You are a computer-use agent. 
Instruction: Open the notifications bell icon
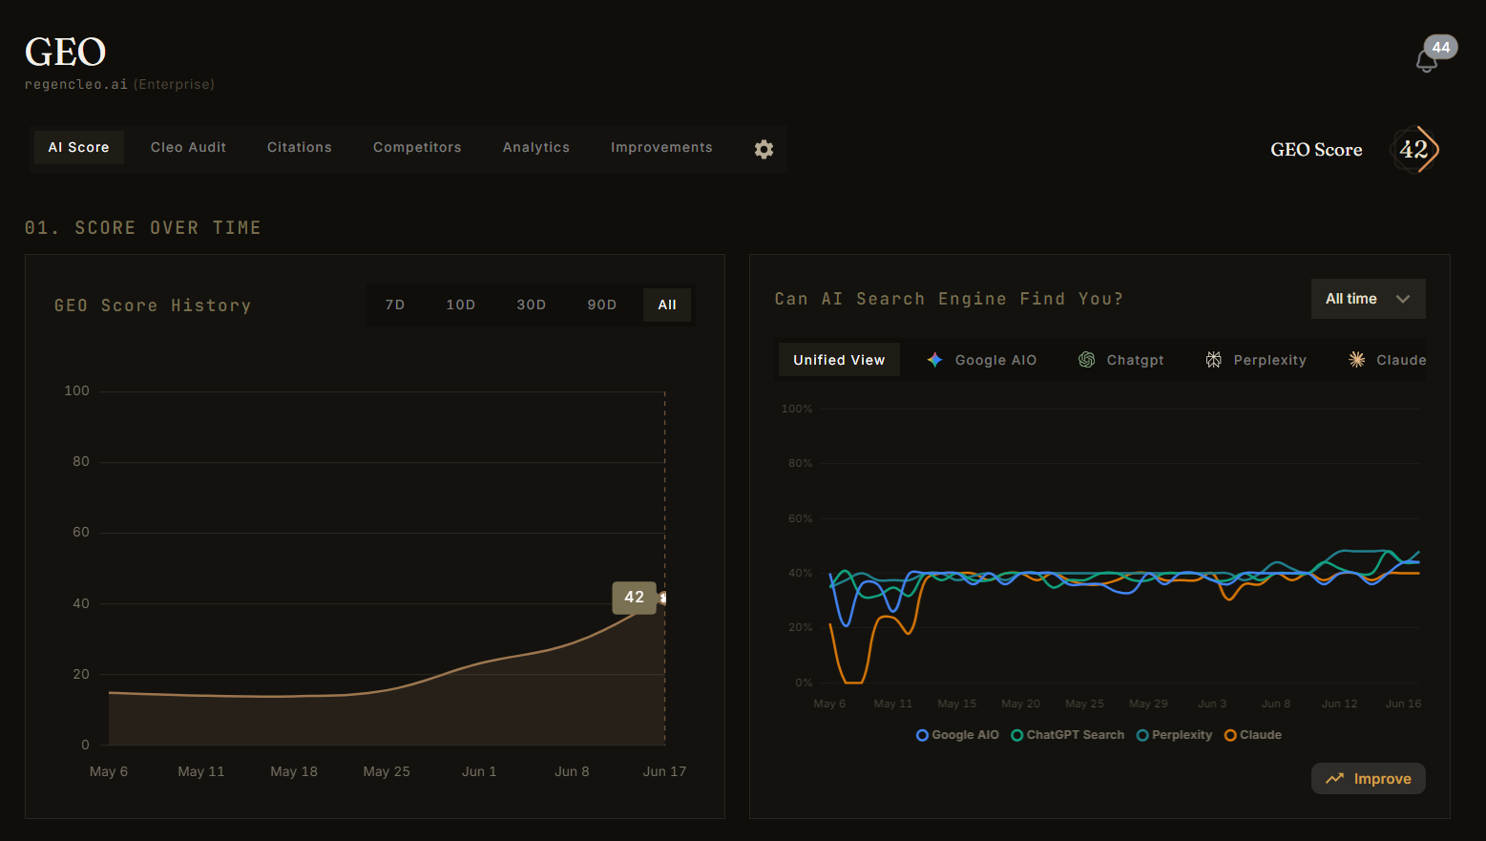point(1426,61)
